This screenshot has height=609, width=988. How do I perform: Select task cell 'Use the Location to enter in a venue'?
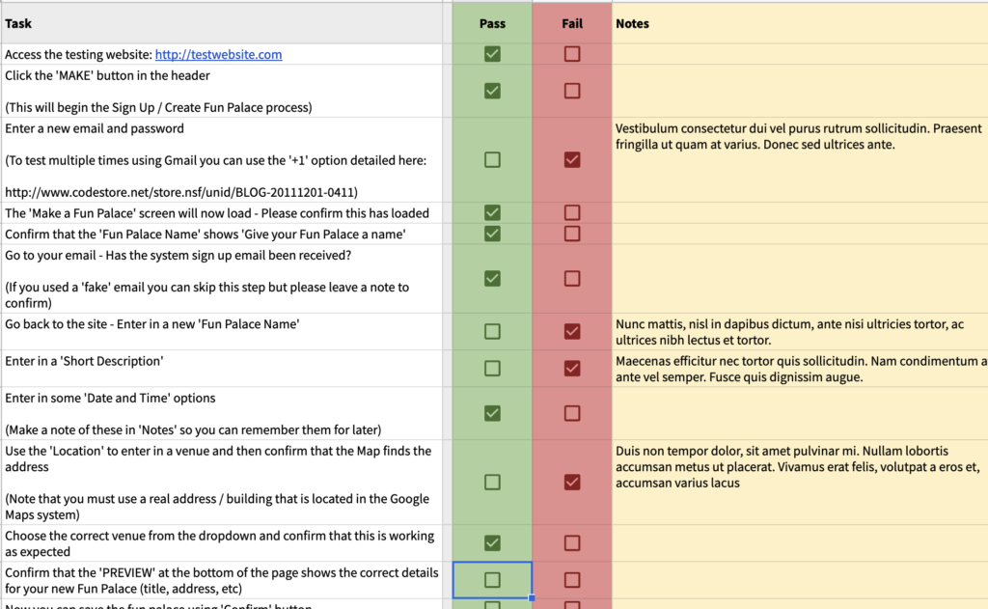(x=222, y=483)
